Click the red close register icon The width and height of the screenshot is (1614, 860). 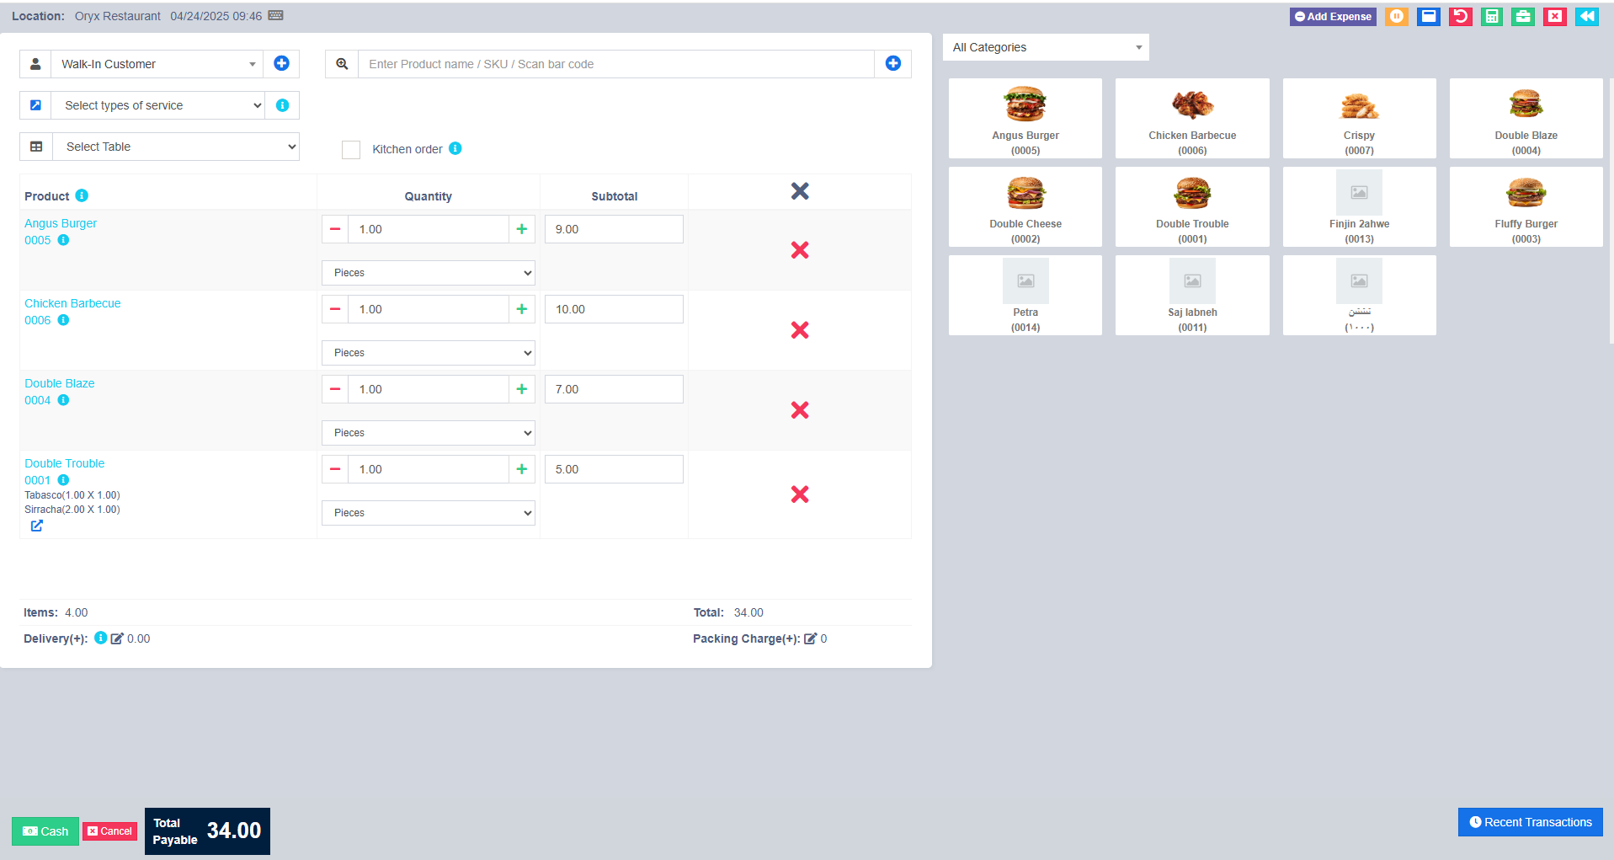1555,16
